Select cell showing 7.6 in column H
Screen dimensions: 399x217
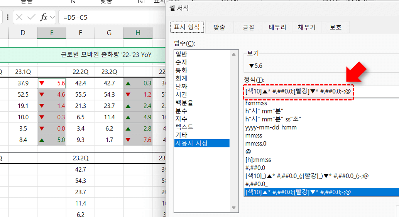[138, 140]
